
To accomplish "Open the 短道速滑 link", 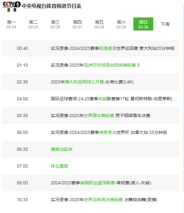I will coord(108,48).
